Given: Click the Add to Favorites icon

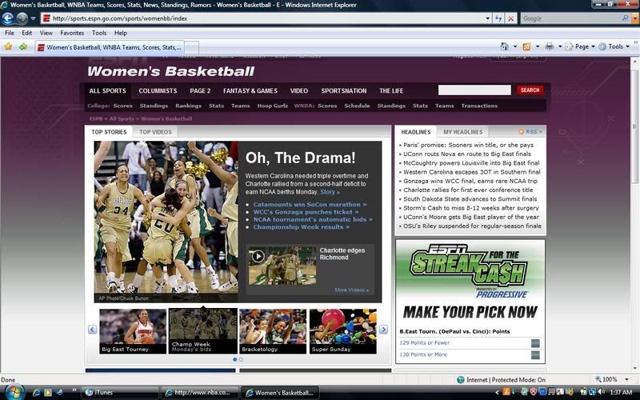Looking at the screenshot, I should (23, 47).
